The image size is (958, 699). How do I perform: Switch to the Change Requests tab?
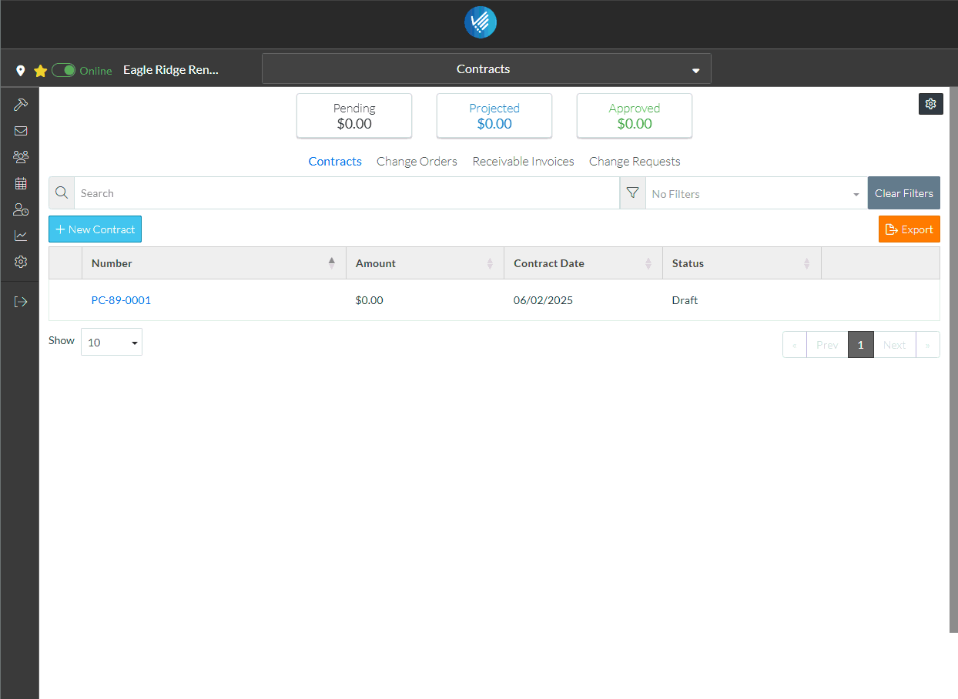click(635, 162)
